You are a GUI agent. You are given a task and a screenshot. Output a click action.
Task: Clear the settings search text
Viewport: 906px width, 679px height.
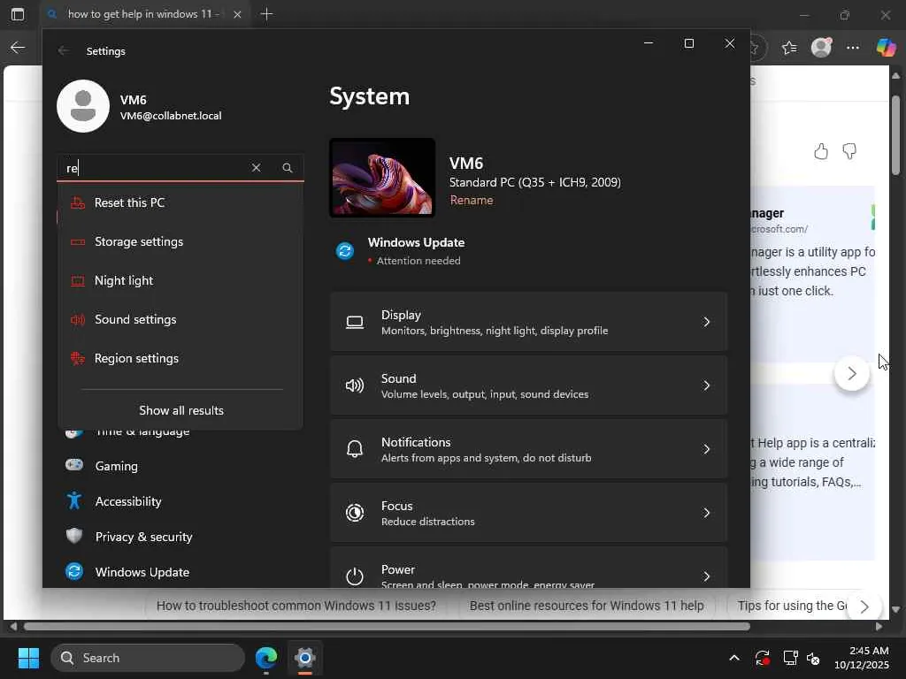pyautogui.click(x=256, y=168)
